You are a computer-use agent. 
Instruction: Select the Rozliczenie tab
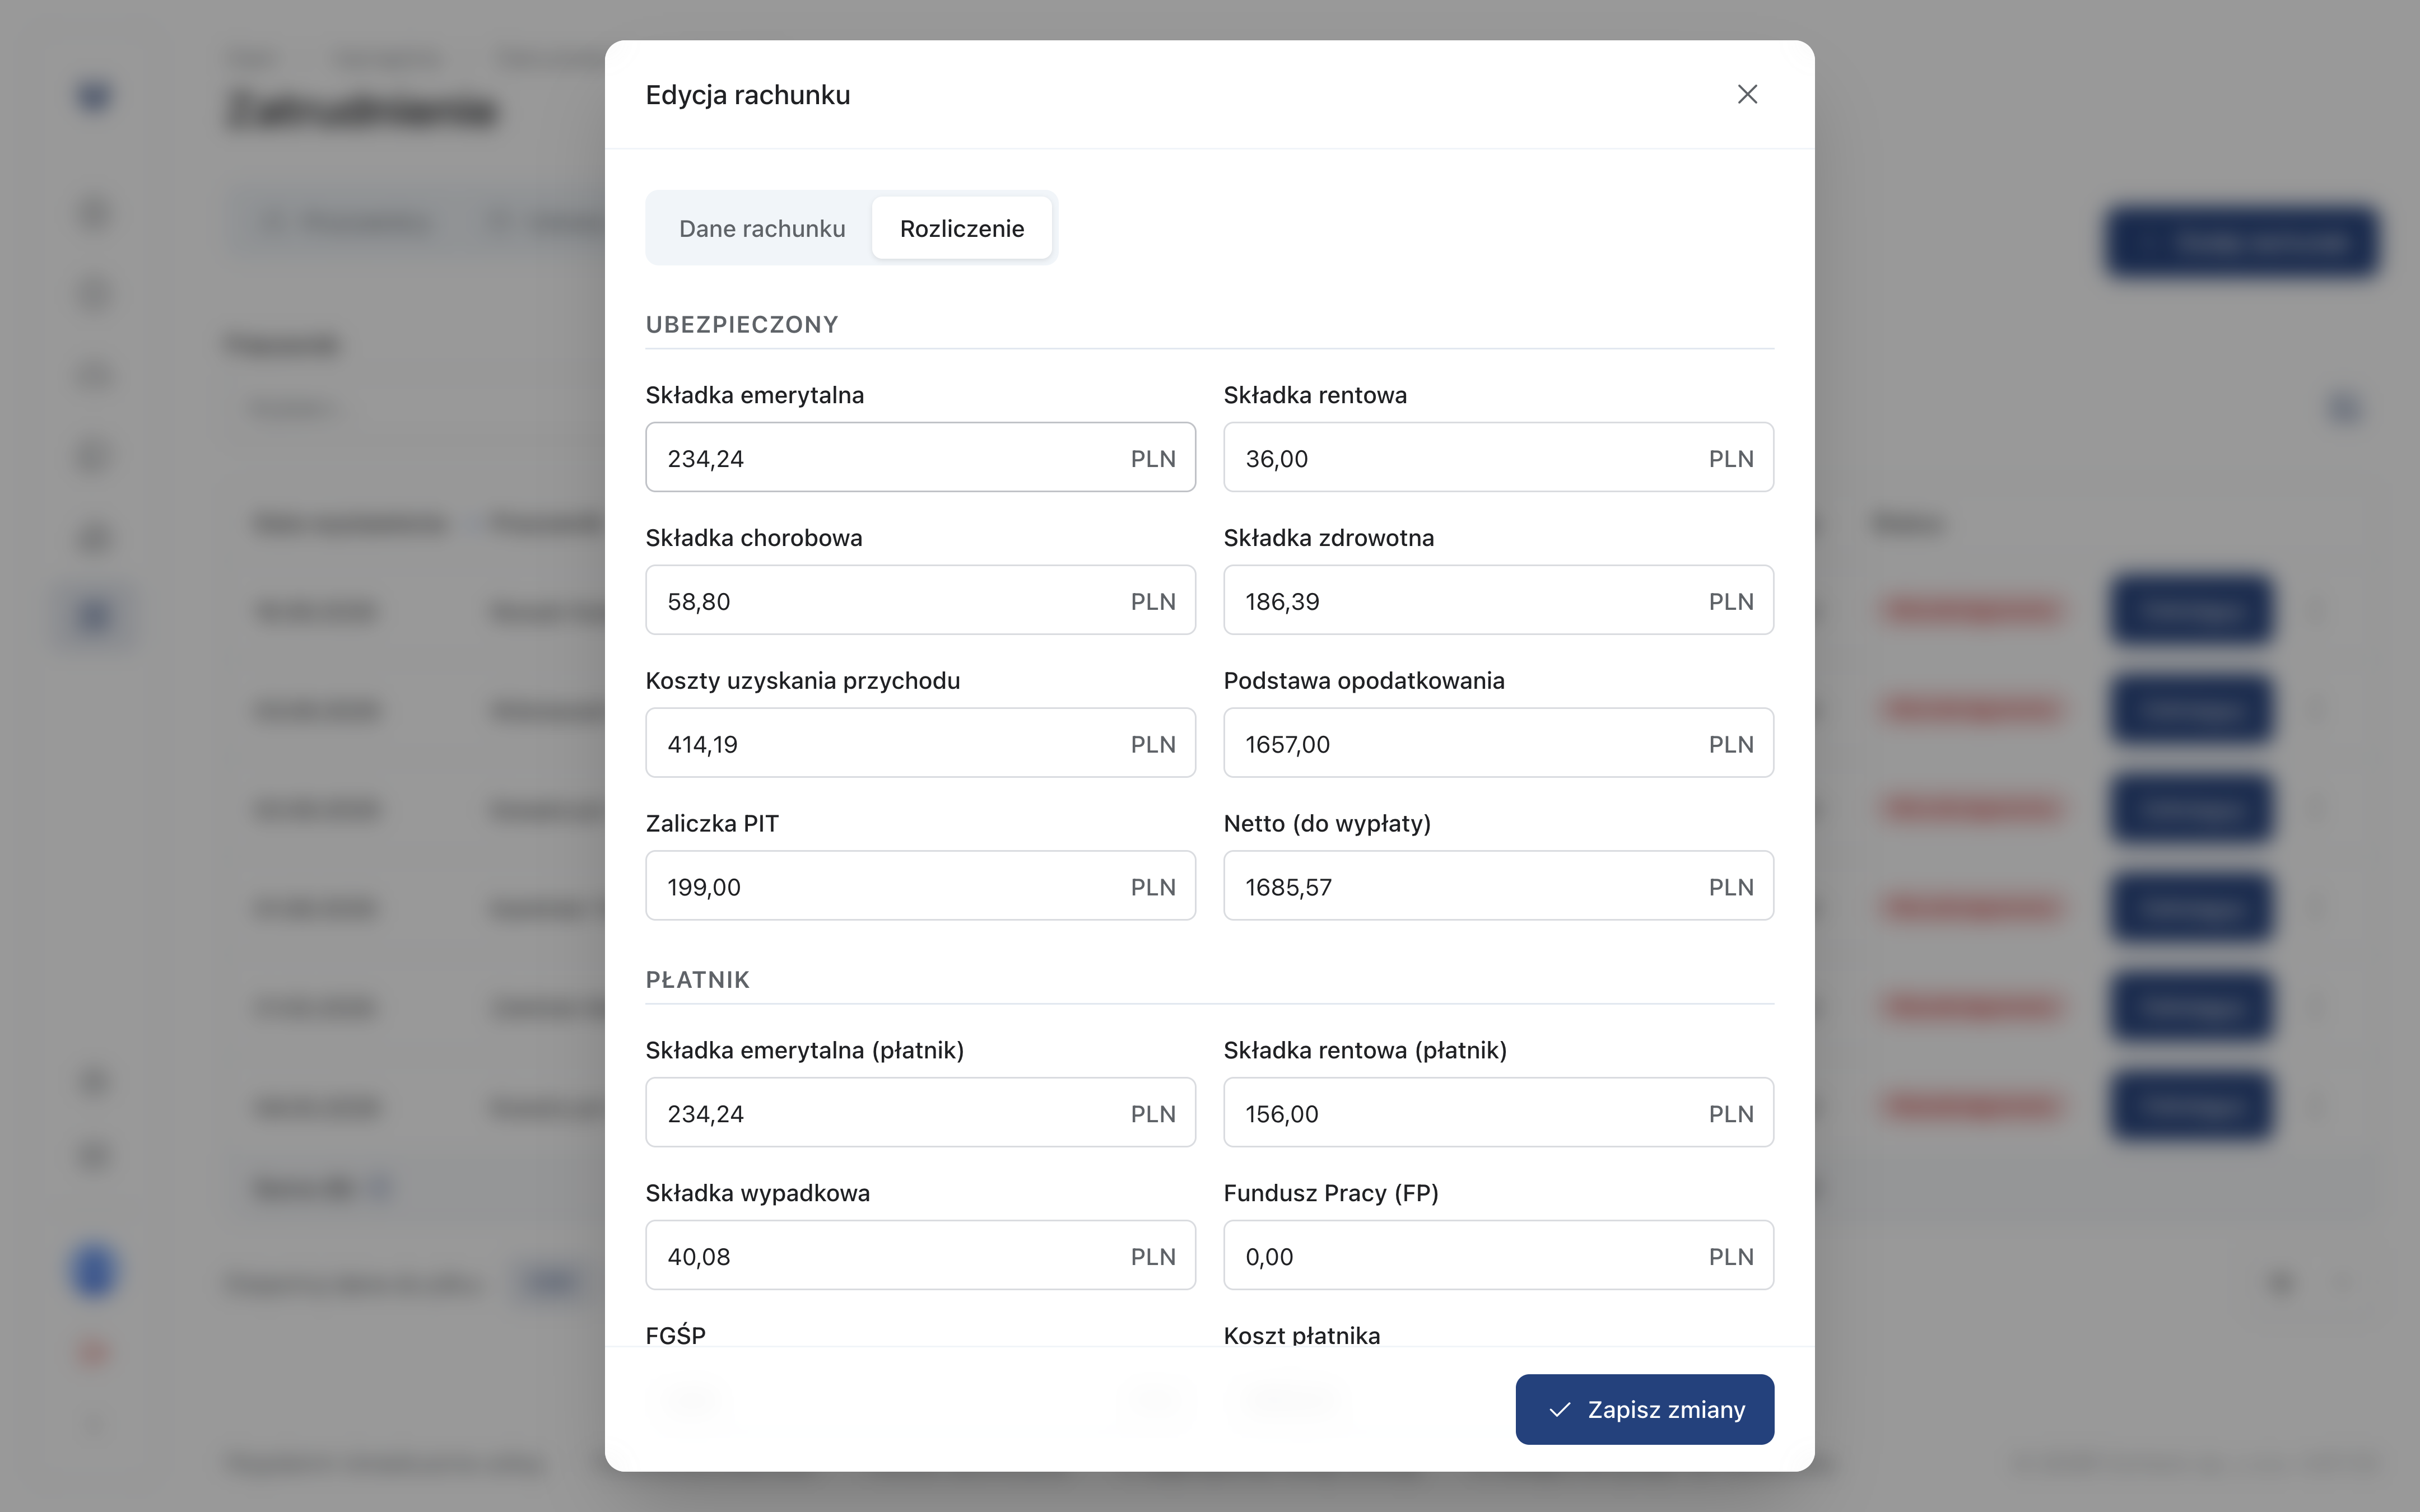point(962,228)
